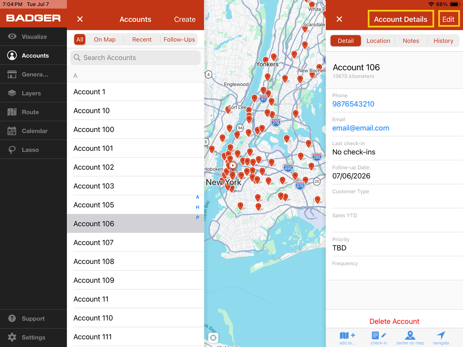Open the Visualize eye icon in sidebar
The image size is (463, 347).
pos(12,36)
